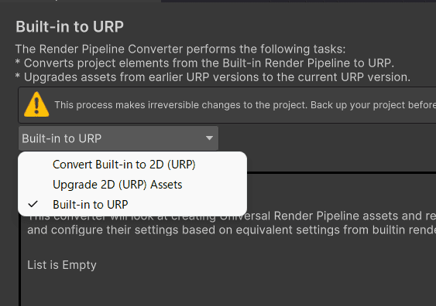436x306 pixels.
Task: Open the Built-in to URP converter dropdown
Action: pos(118,138)
